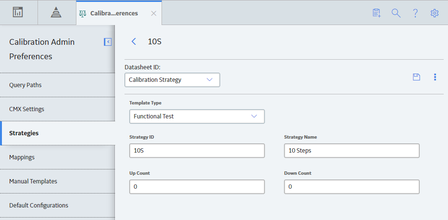Collapse the Calibration Admin Preferences panel

(108, 42)
